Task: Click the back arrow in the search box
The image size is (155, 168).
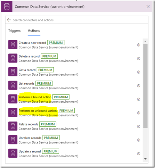Action: [x=9, y=20]
